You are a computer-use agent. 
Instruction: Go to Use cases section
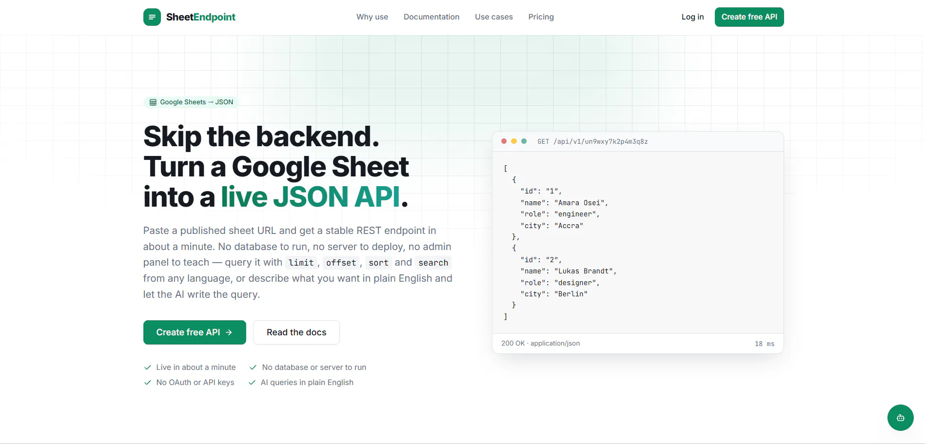(494, 17)
